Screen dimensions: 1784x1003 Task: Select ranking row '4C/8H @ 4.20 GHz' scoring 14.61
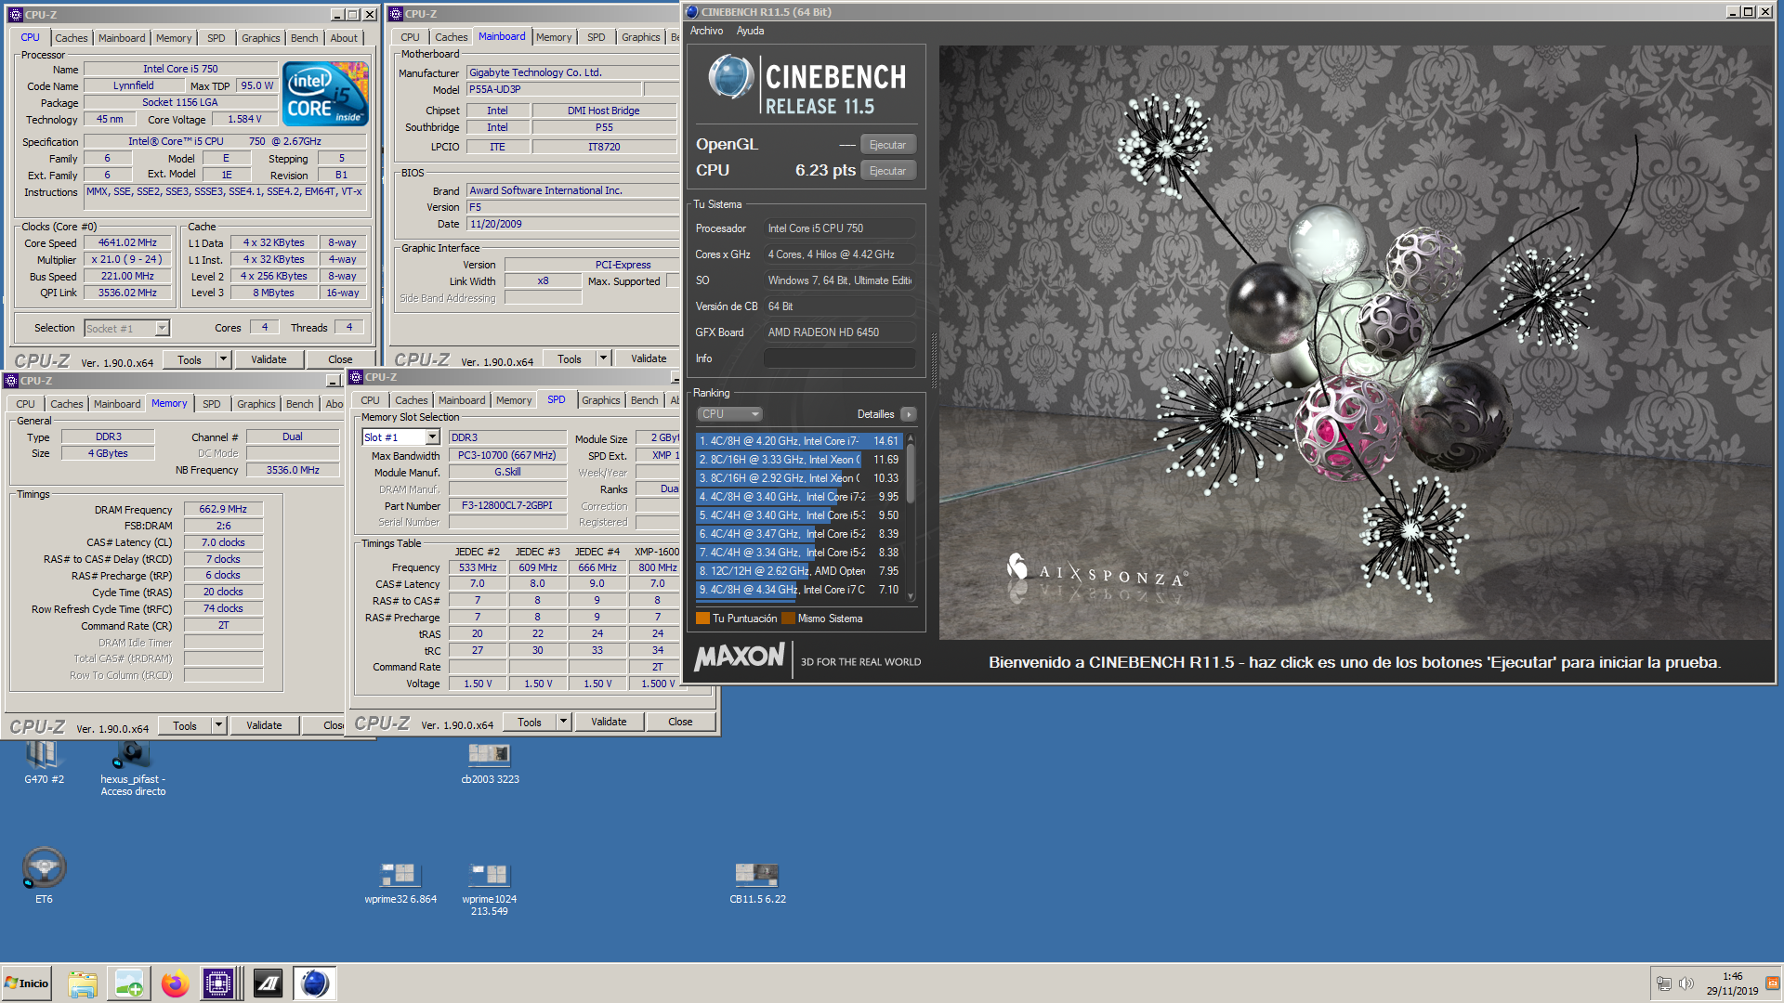click(x=799, y=441)
